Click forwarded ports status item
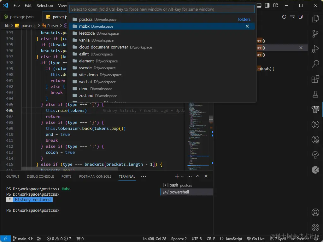The height and width of the screenshot is (242, 323). click(x=80, y=239)
